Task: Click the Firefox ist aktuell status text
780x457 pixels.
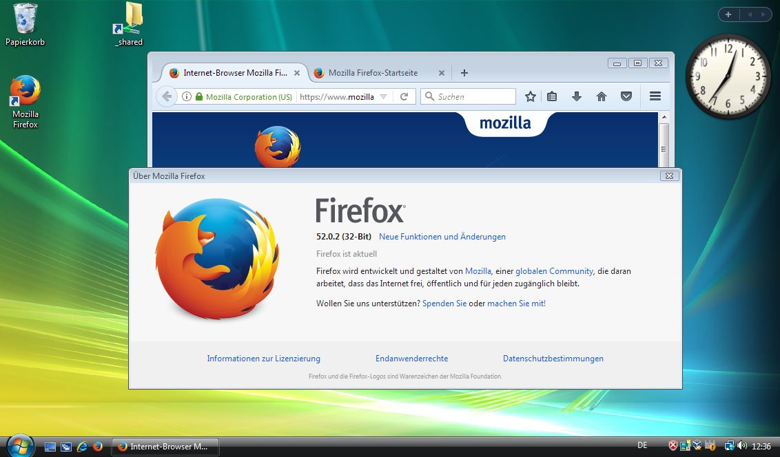Action: point(347,254)
